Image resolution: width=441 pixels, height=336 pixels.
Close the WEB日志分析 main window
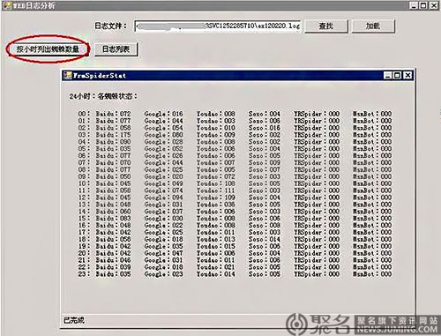[434, 5]
